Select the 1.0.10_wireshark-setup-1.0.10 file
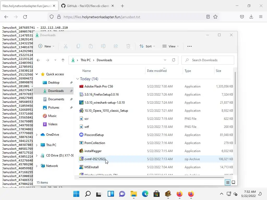This screenshot has height=200, width=267. (156, 103)
